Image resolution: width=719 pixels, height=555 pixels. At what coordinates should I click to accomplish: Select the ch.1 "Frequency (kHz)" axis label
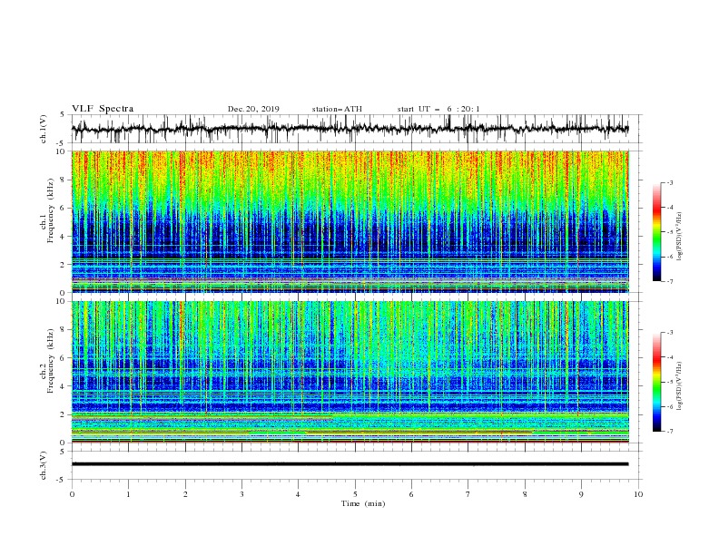coord(51,209)
